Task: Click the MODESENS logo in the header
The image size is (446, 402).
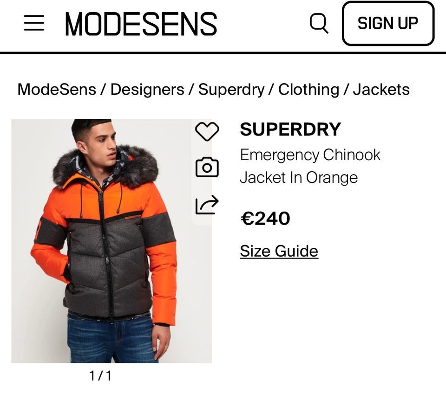Action: [141, 24]
